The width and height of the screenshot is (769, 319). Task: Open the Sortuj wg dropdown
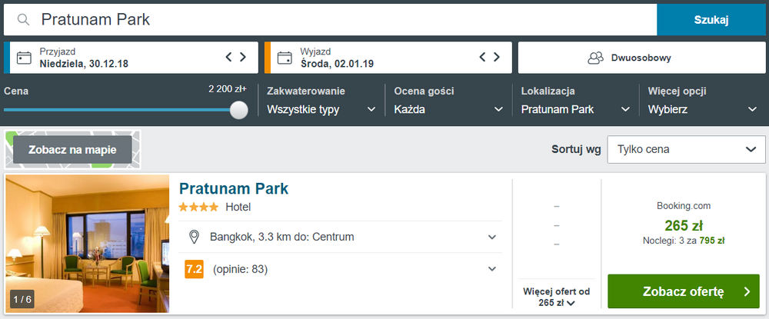tap(686, 149)
